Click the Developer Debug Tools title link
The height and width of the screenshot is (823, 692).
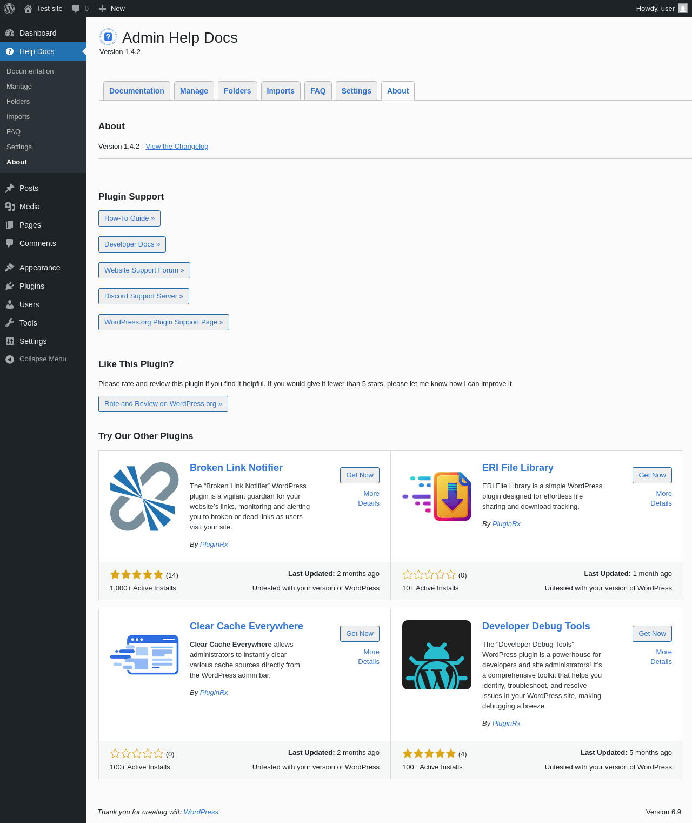(536, 626)
